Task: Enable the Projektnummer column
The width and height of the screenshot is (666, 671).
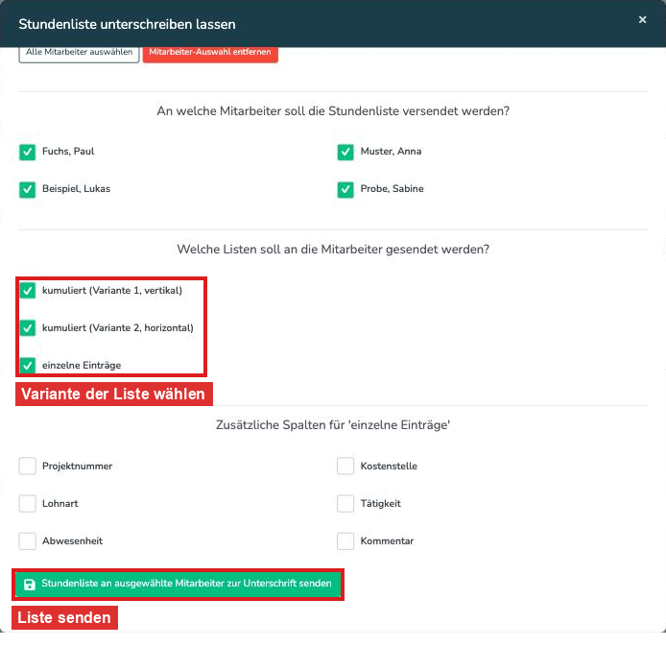Action: coord(28,466)
